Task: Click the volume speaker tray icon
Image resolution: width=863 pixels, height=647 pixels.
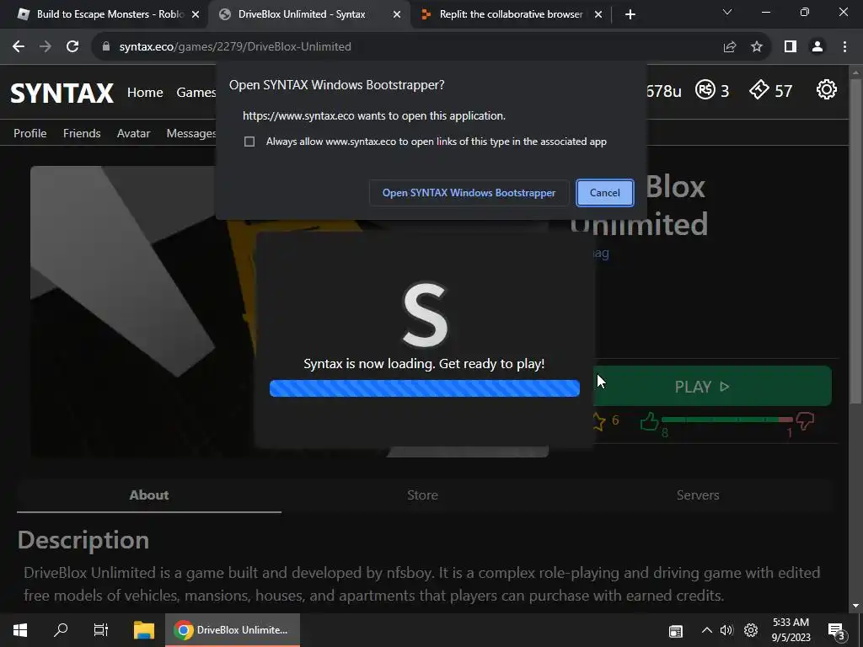Action: 727,630
